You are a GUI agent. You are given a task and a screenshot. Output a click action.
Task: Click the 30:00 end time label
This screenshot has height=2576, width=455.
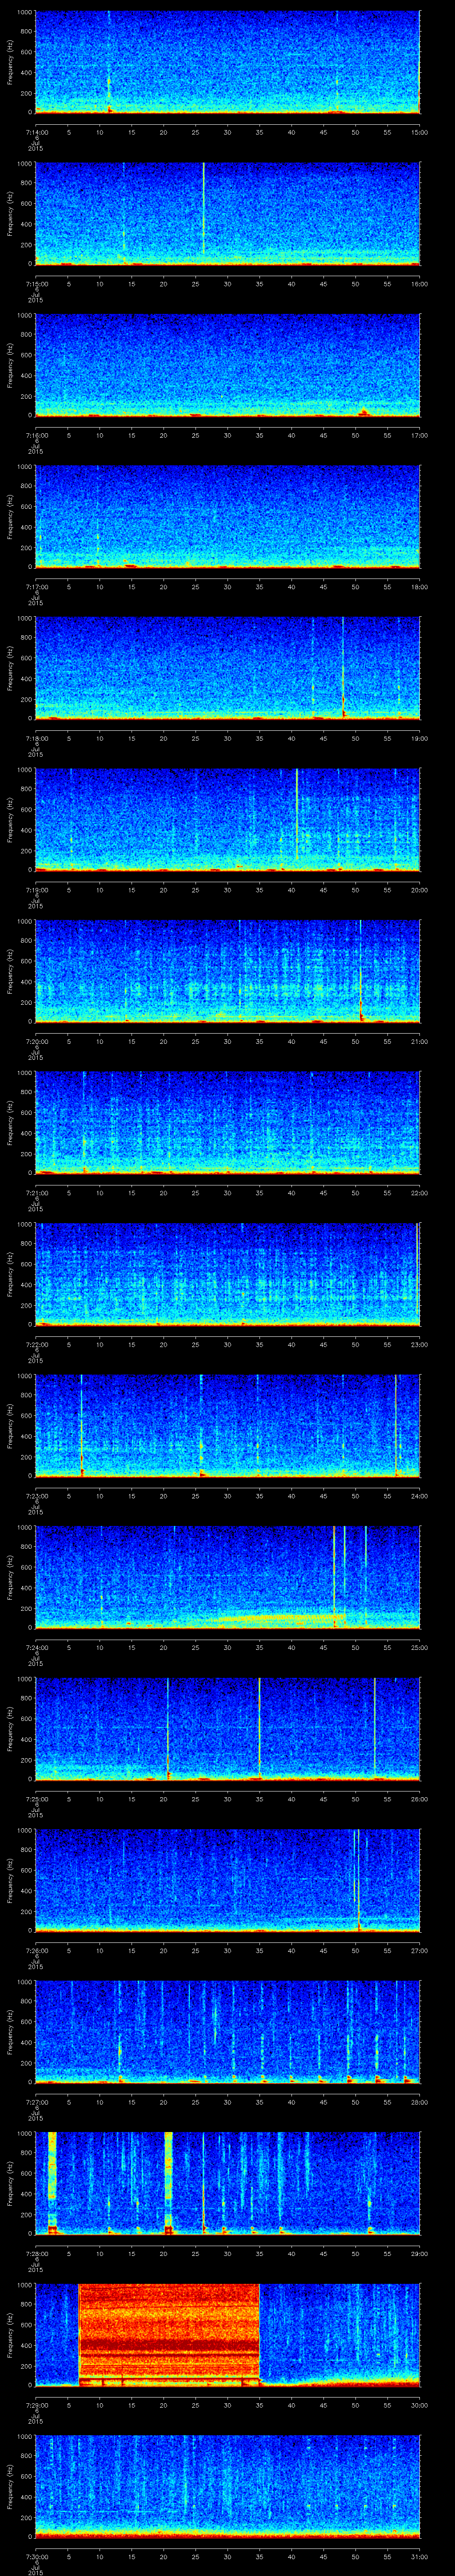(420, 2405)
